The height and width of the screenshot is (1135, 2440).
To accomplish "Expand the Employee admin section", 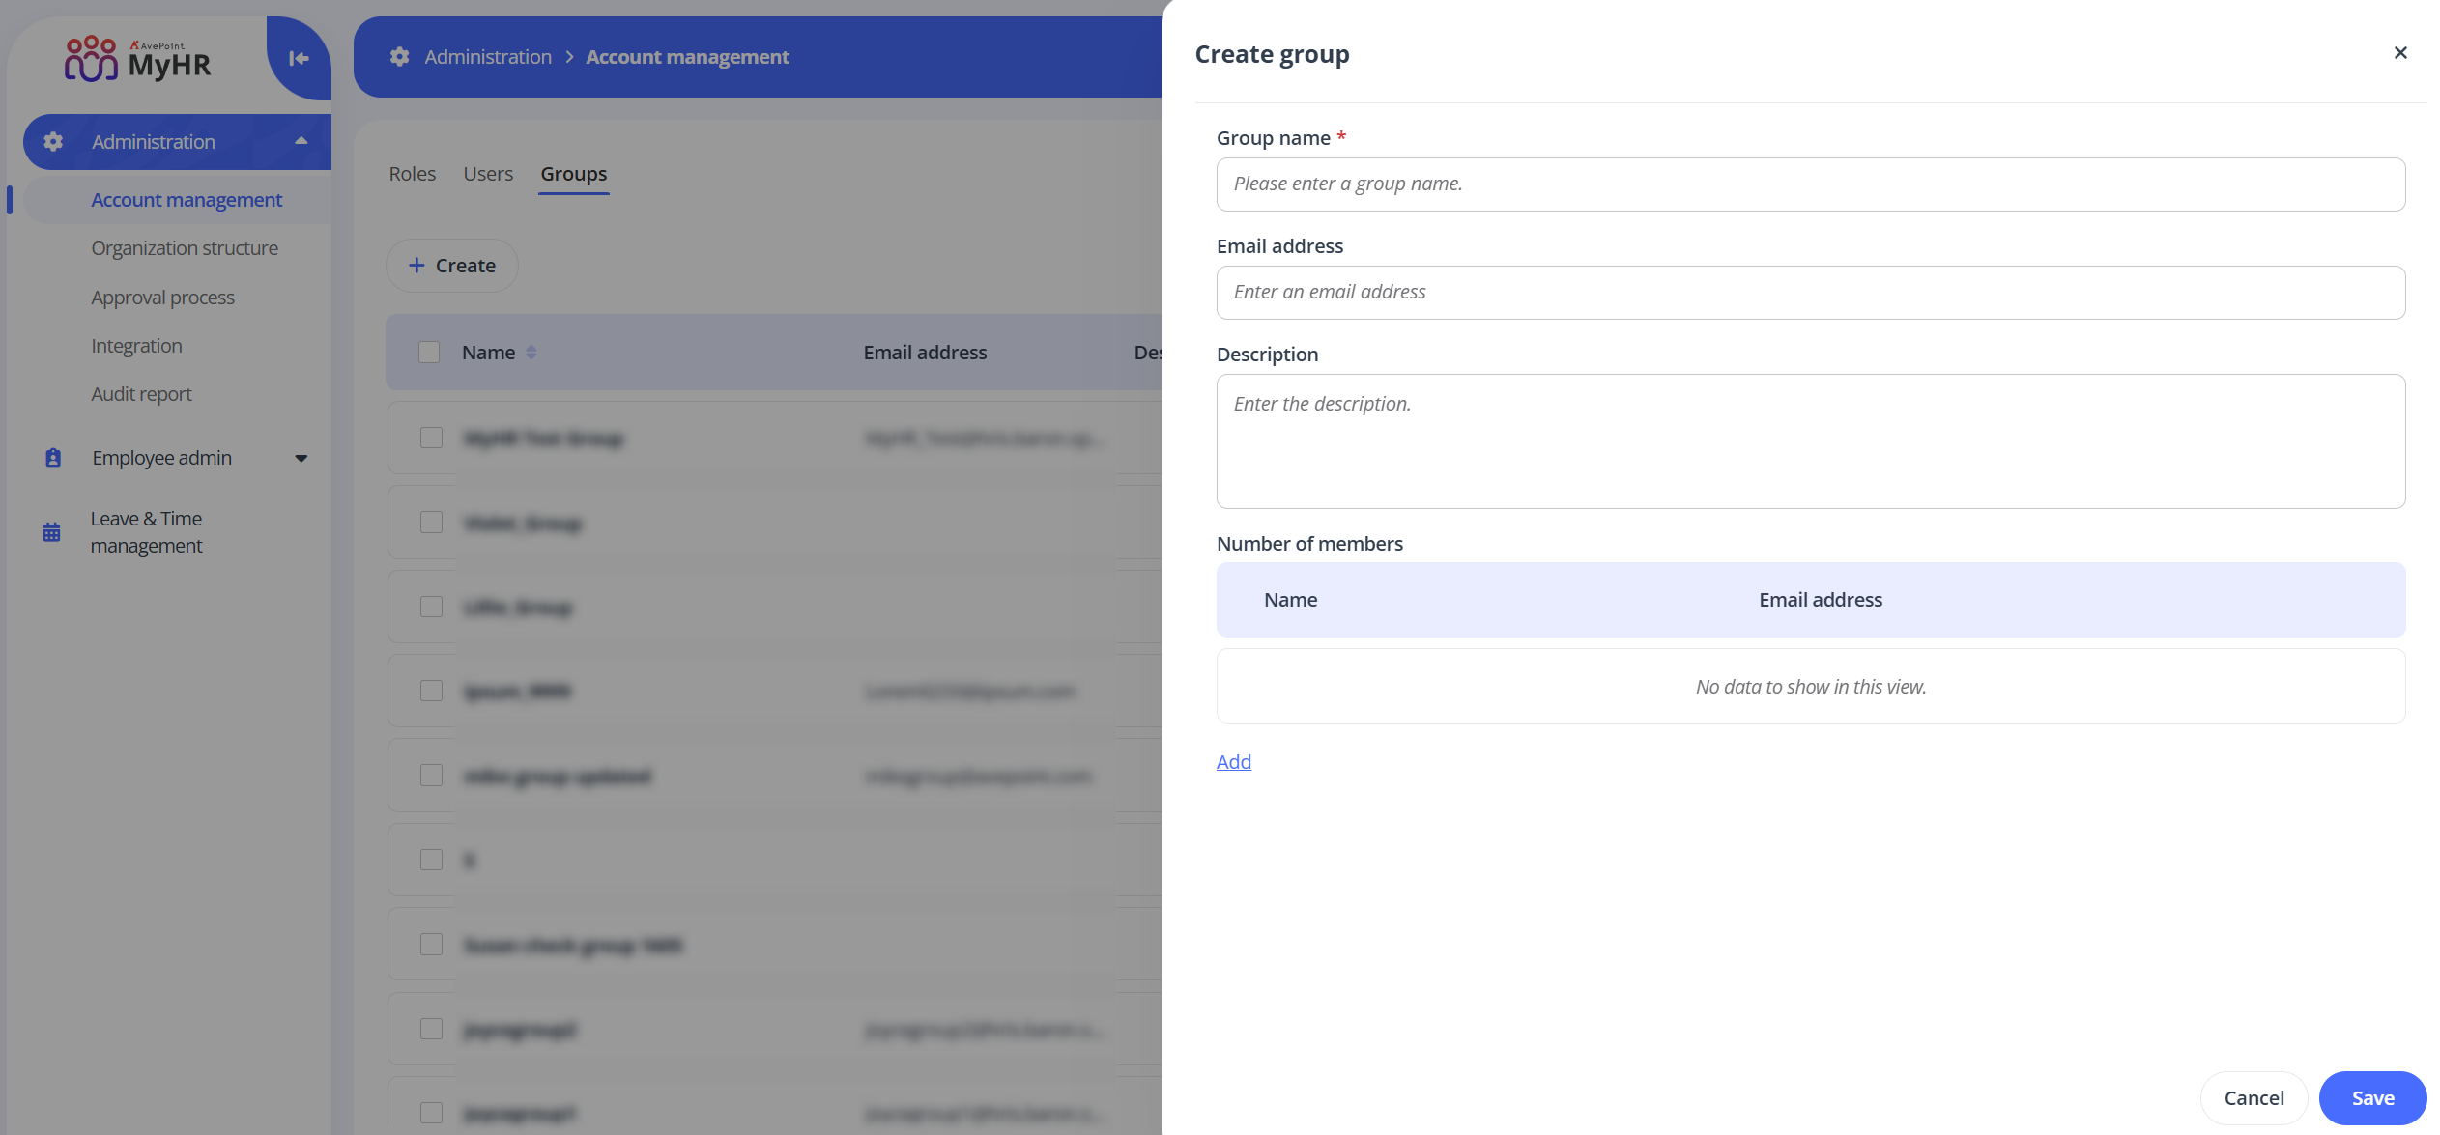I will [301, 457].
